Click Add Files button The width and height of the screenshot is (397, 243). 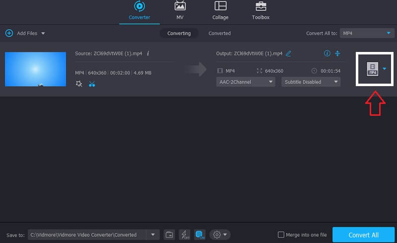click(24, 33)
